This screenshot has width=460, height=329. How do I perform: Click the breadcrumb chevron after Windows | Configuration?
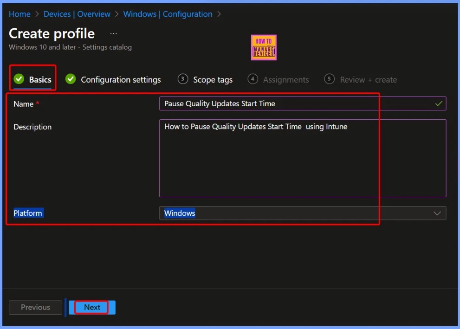point(219,14)
